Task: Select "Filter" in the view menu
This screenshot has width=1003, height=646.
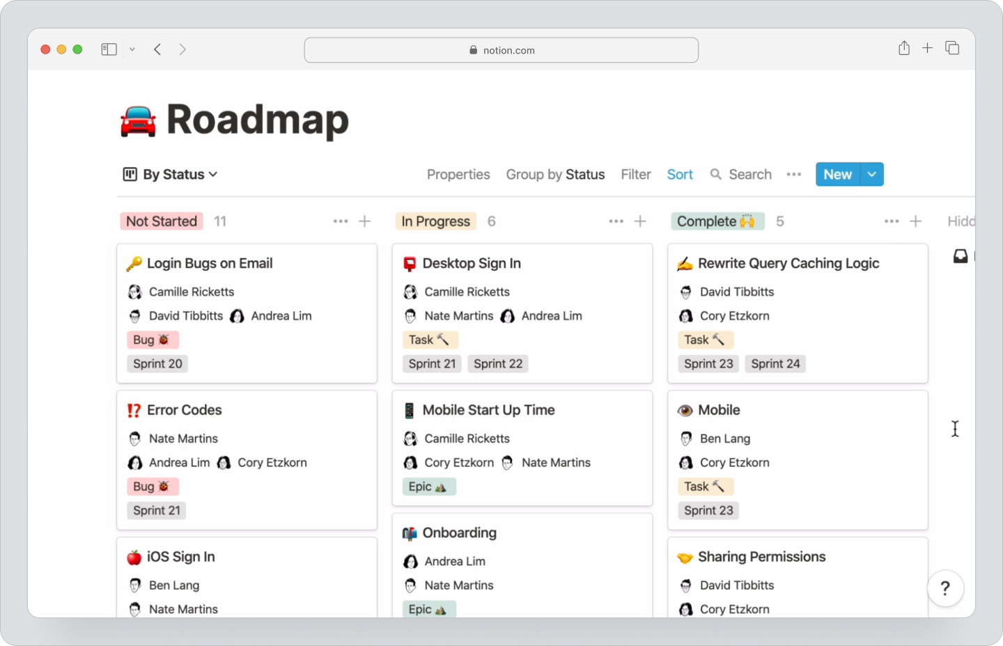Action: click(635, 174)
